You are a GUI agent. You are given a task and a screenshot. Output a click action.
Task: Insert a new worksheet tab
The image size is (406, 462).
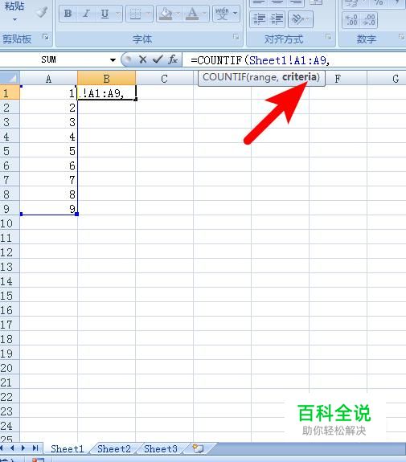tap(198, 448)
